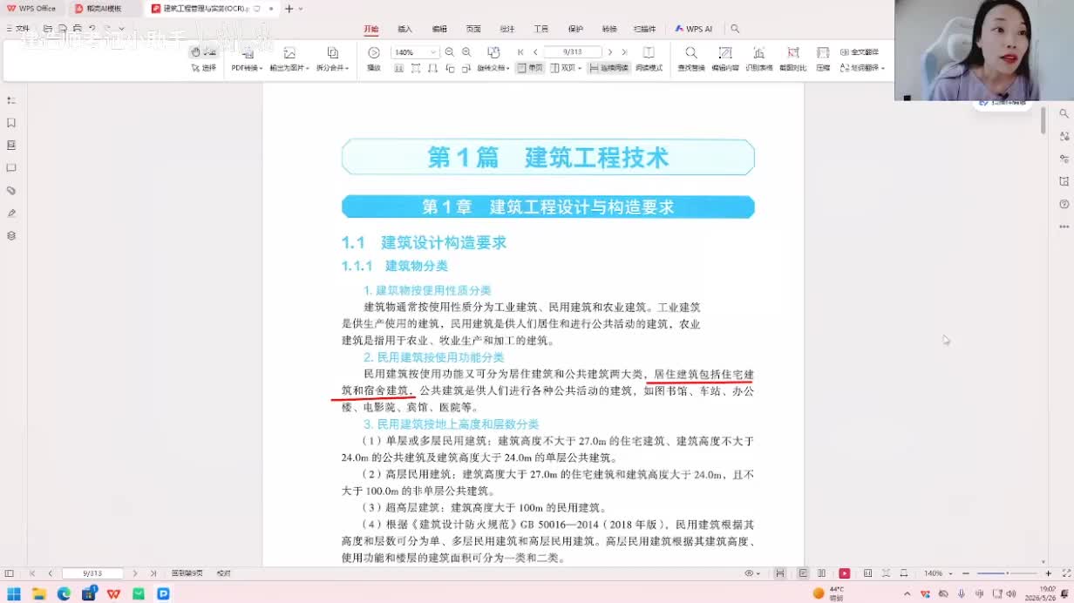
Task: Open 编辑内容 edit content tool
Action: coord(725,59)
